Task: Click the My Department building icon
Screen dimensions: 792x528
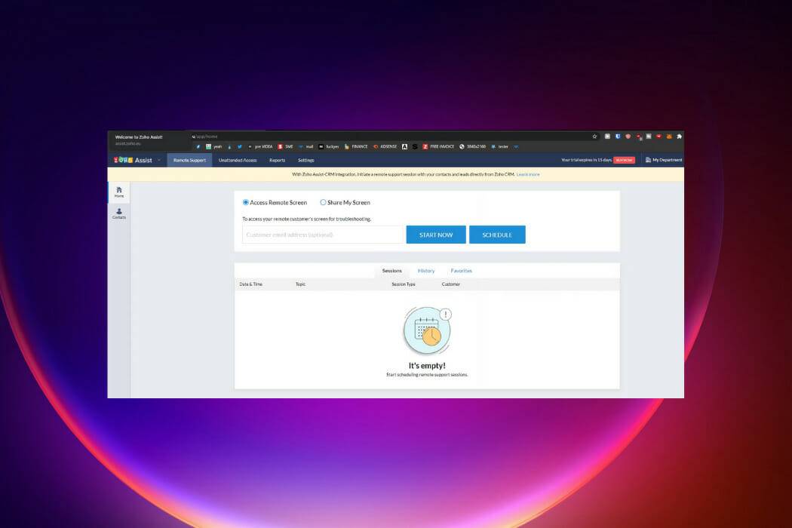Action: point(647,159)
